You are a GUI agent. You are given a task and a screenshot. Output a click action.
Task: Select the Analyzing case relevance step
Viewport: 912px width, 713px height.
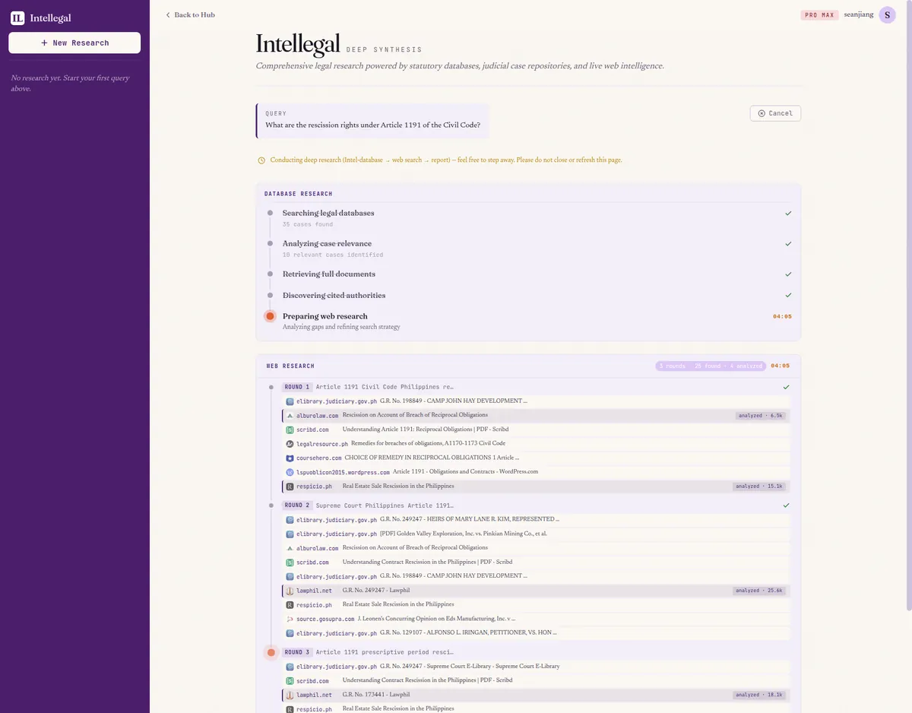(327, 243)
